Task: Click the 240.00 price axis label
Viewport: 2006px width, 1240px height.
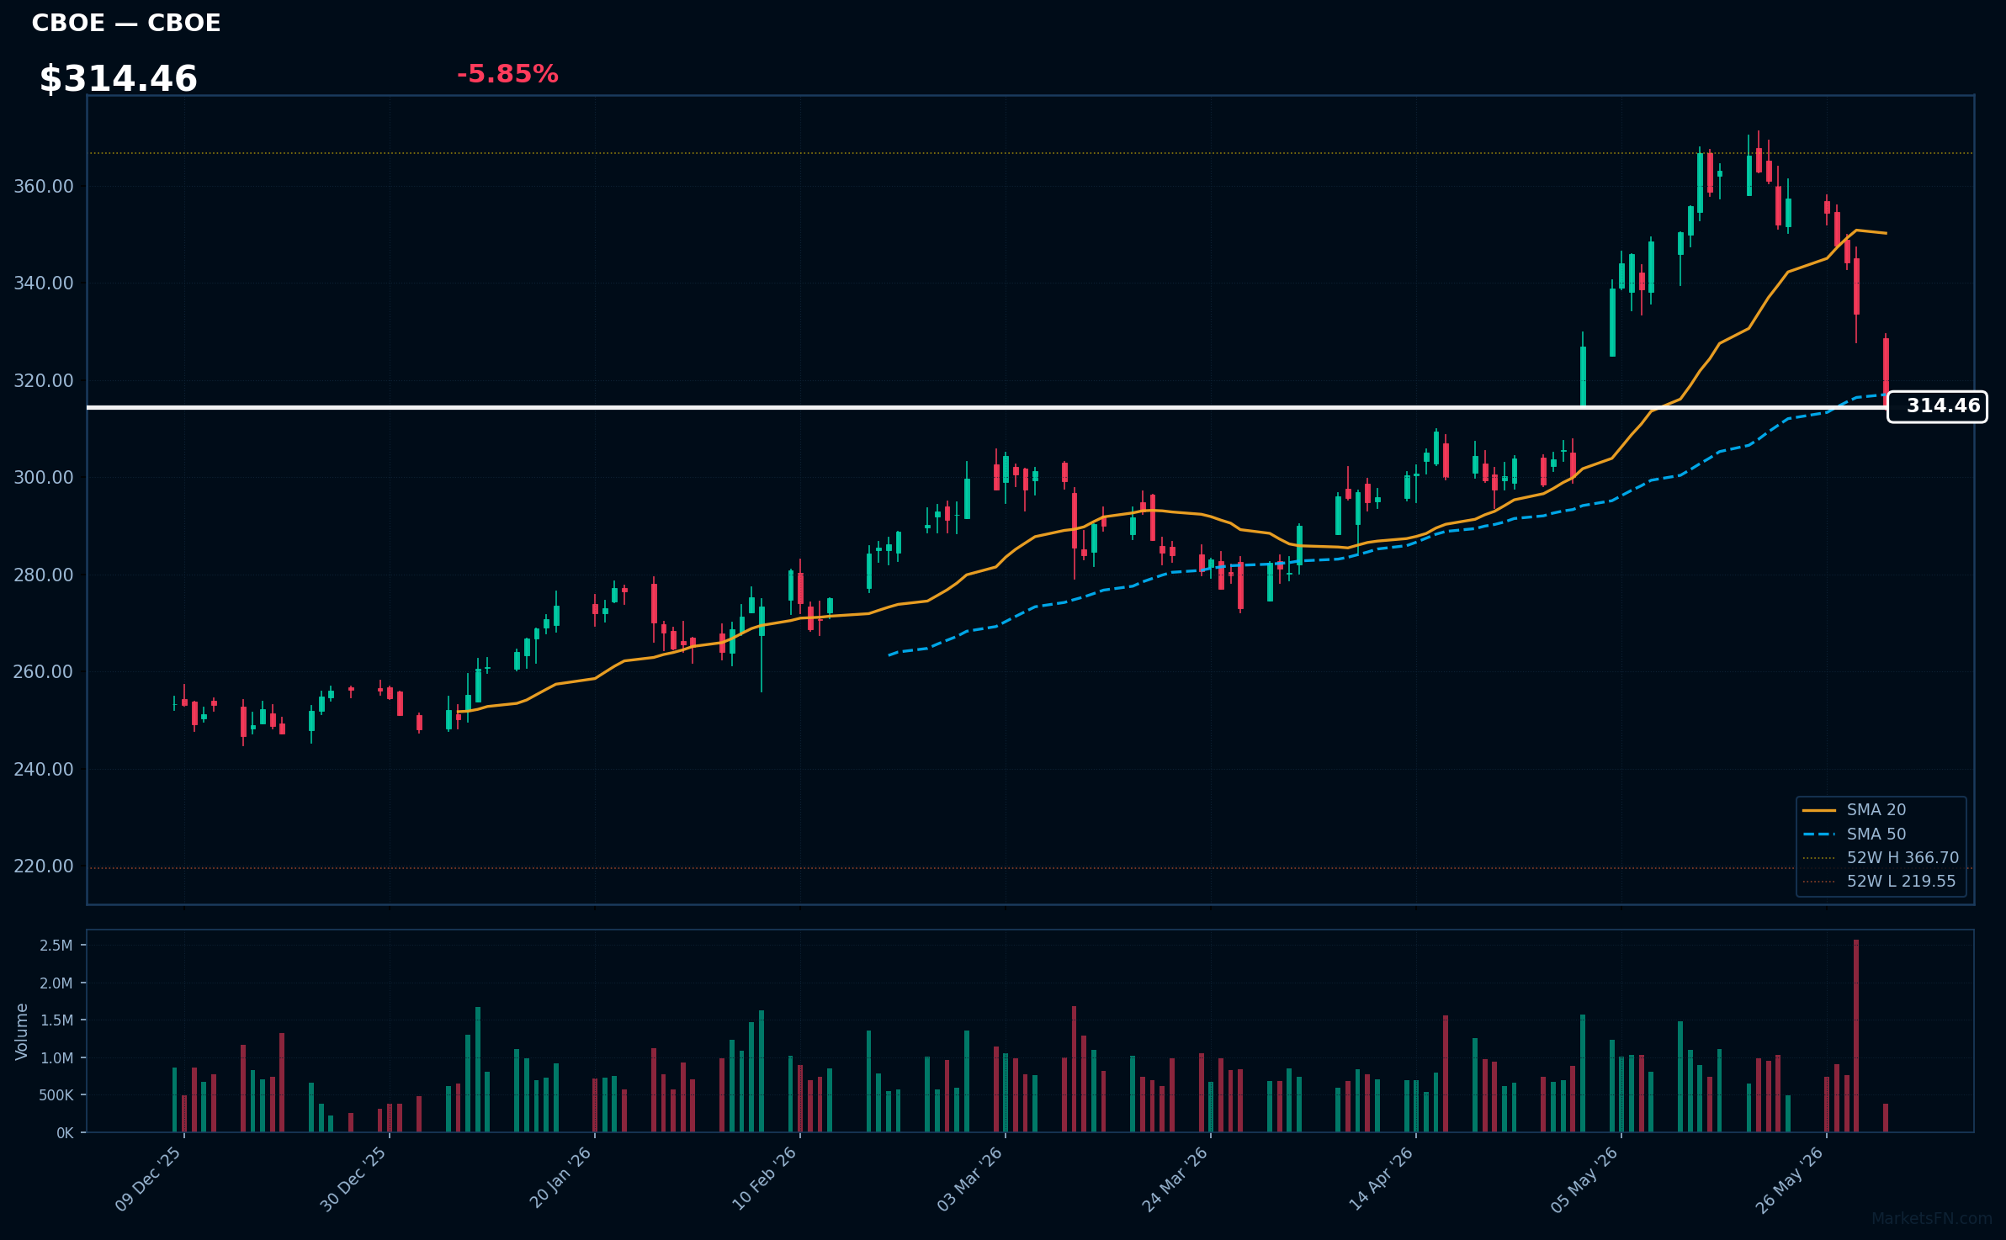Action: click(44, 769)
